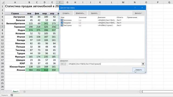Switch to the Лист1 sheet tab
This screenshot has height=97, width=173.
tap(15, 92)
